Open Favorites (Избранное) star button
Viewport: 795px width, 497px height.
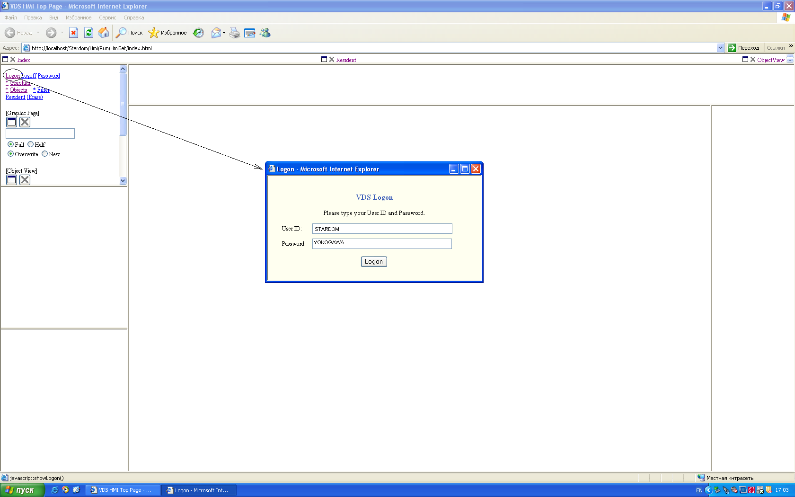click(168, 33)
